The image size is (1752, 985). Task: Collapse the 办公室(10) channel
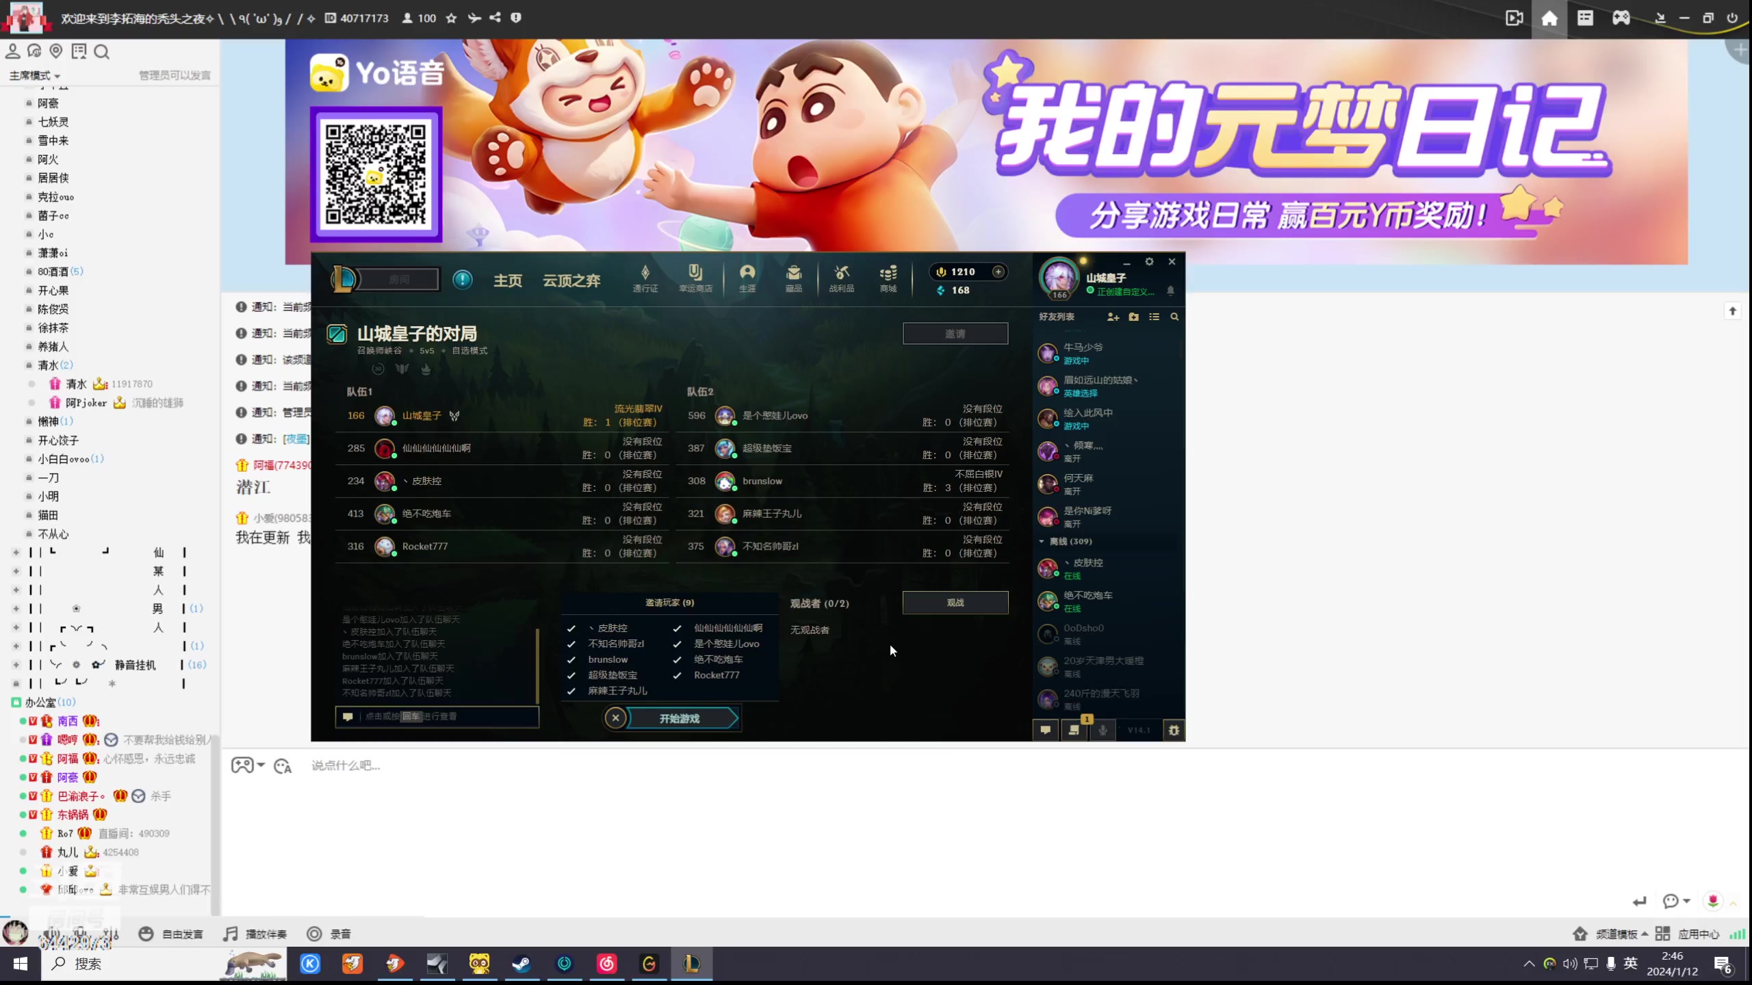pyautogui.click(x=16, y=702)
